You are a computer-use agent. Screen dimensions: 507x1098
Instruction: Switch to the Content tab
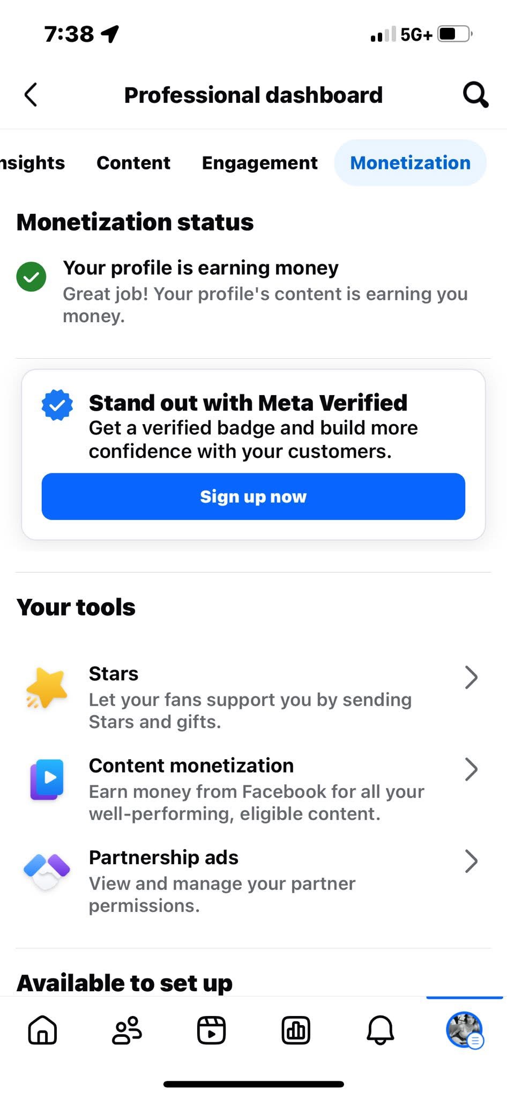[x=133, y=162]
